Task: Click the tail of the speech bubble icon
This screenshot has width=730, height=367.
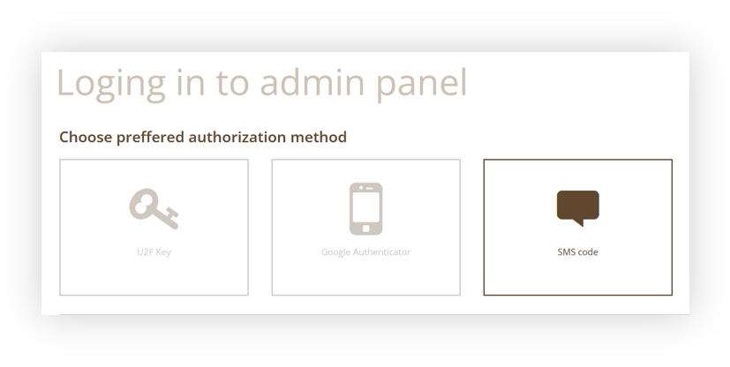Action: point(578,222)
